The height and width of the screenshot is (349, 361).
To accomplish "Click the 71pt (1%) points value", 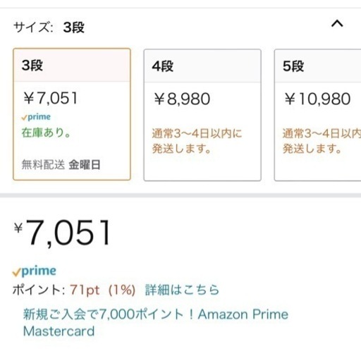I will coord(102,290).
